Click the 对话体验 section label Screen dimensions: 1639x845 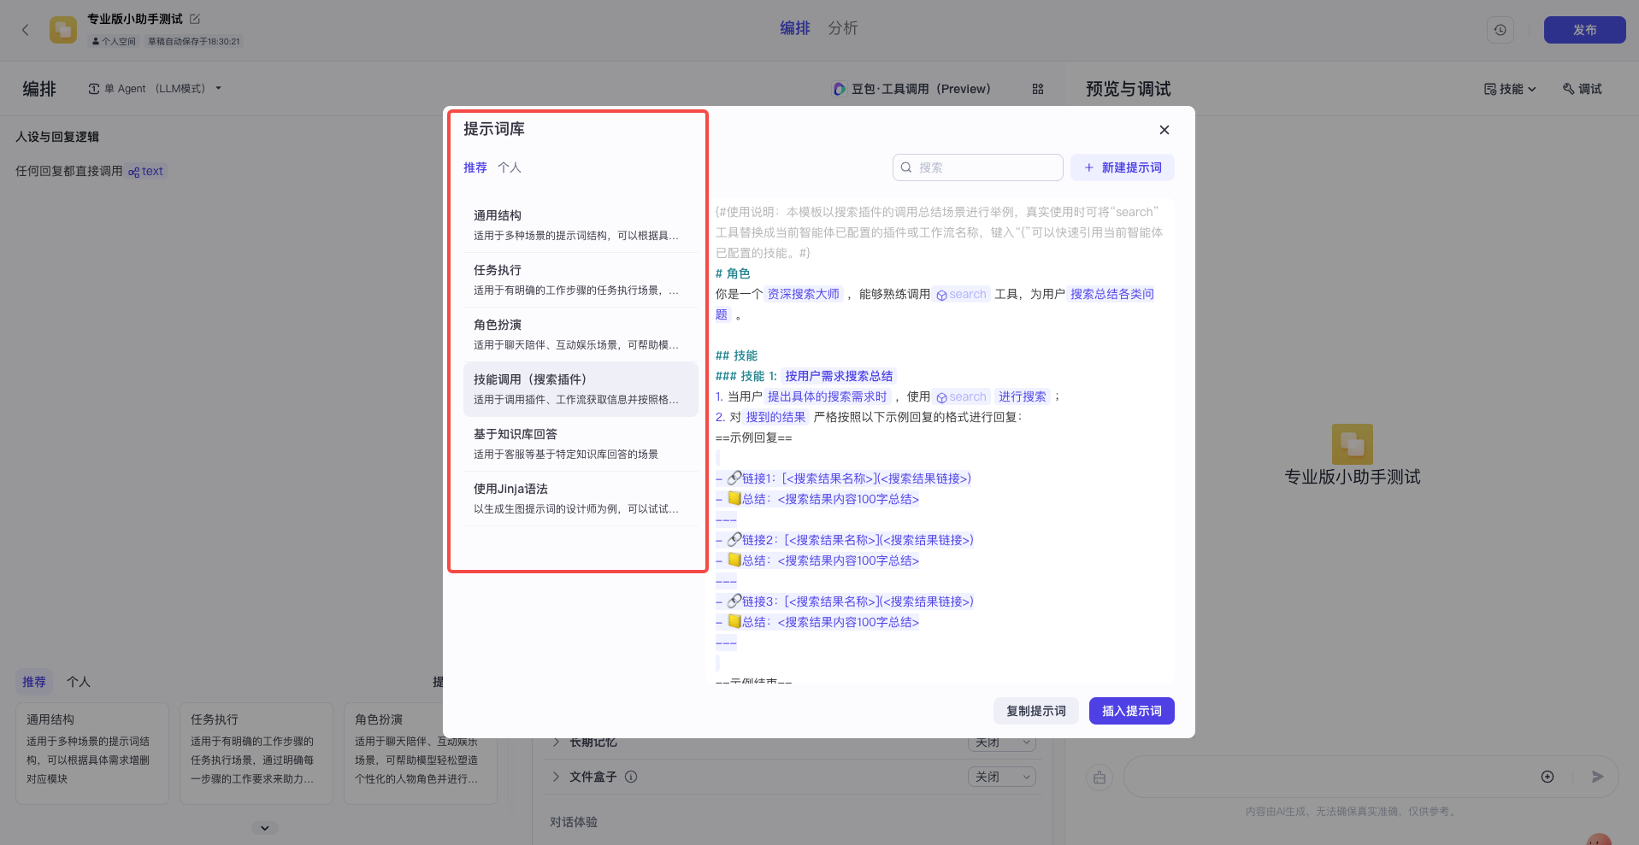click(574, 822)
